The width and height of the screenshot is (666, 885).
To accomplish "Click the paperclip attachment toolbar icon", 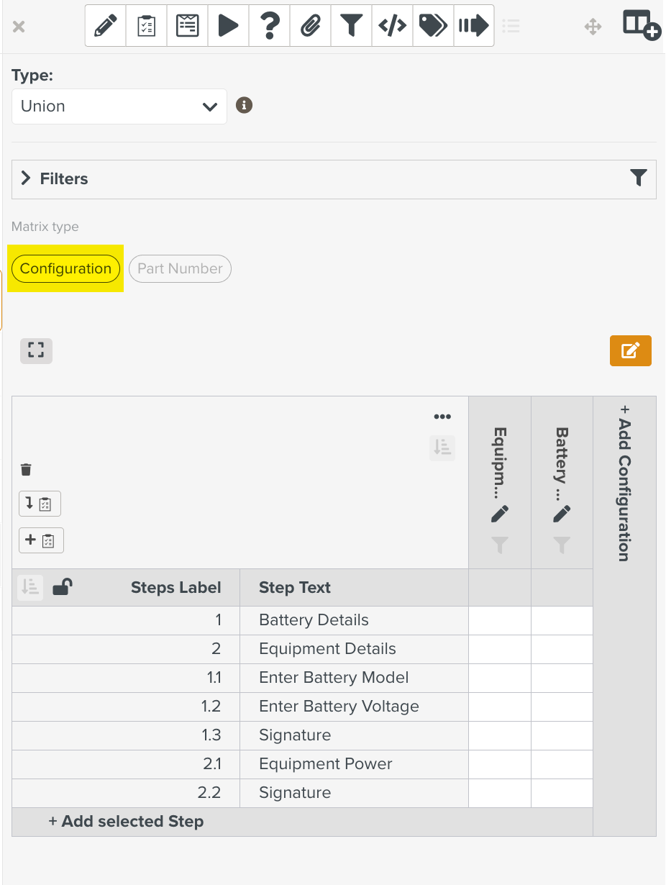I will (x=311, y=27).
